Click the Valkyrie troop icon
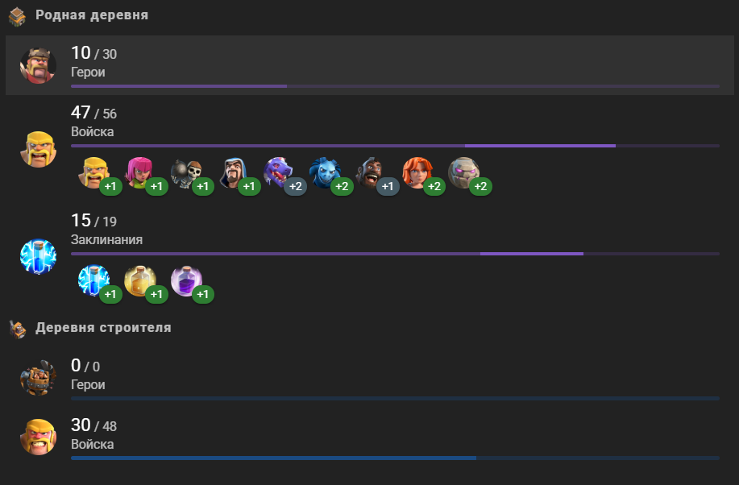Screen dimensions: 739x485 point(417,173)
